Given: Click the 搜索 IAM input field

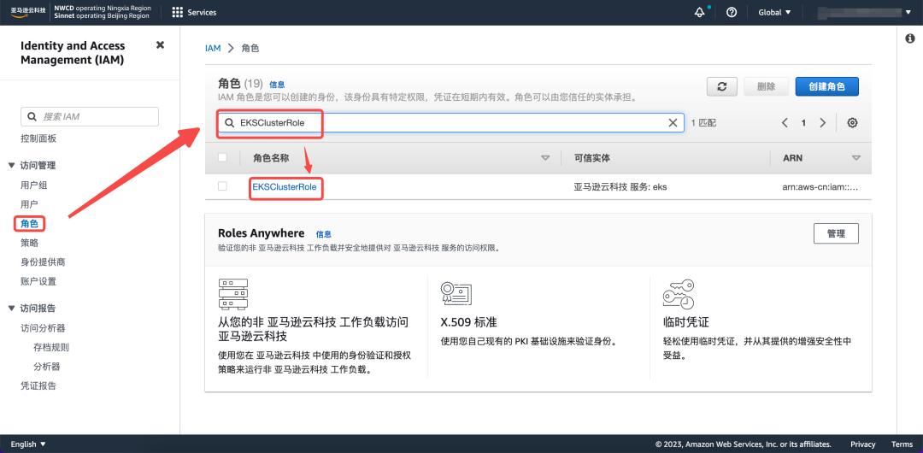Looking at the screenshot, I should [x=90, y=116].
